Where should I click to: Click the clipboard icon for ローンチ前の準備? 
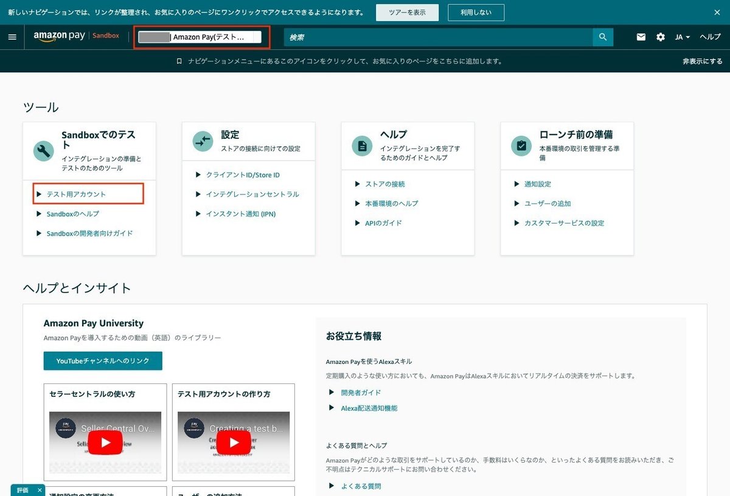pyautogui.click(x=522, y=146)
